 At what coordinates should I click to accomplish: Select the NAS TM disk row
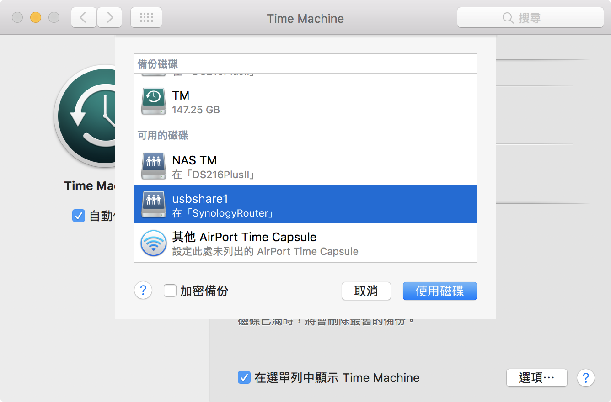click(x=305, y=167)
